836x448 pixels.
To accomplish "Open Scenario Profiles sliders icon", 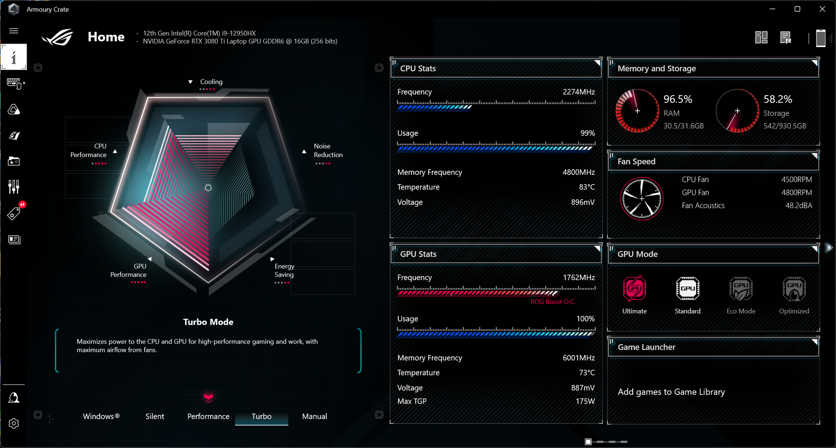I will click(14, 187).
